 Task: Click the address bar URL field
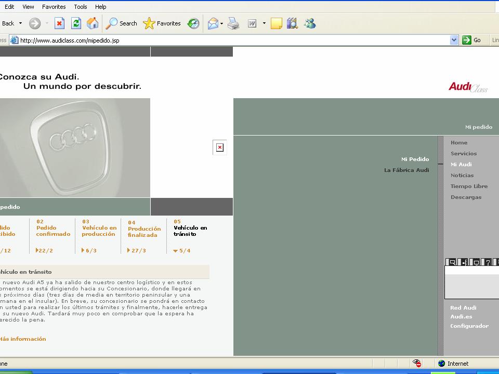tap(234, 41)
